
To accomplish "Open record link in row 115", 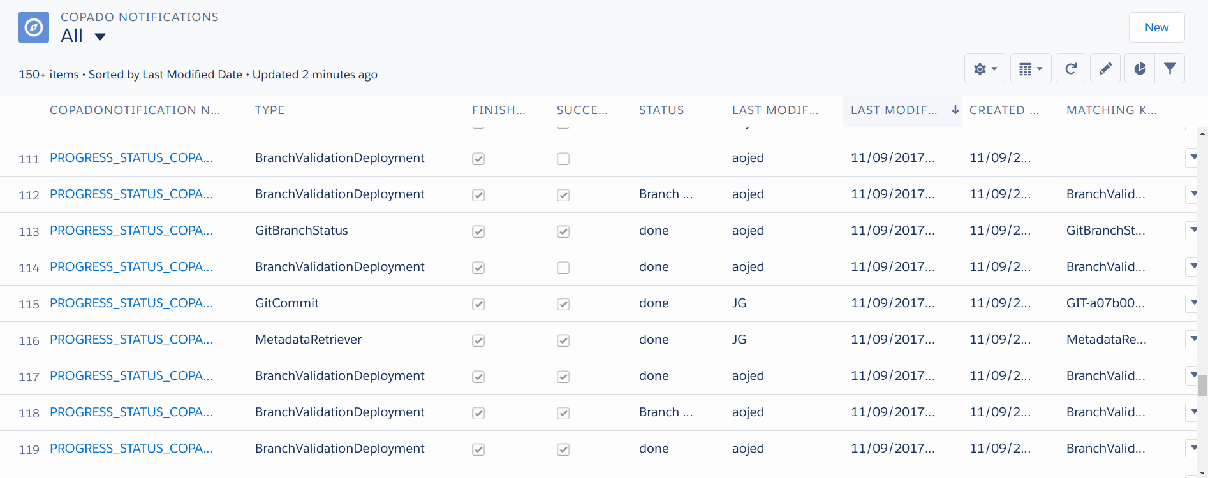I will (x=131, y=303).
